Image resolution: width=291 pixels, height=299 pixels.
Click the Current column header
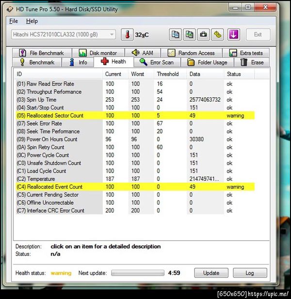click(115, 74)
